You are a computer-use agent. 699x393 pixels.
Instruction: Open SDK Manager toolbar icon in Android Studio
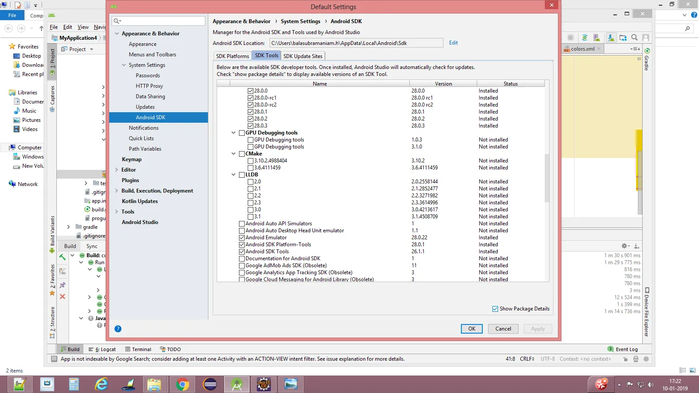click(611, 38)
